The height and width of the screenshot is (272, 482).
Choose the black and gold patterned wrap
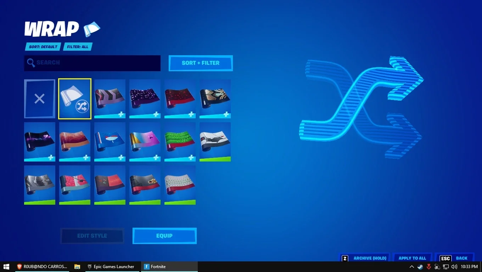(x=215, y=99)
